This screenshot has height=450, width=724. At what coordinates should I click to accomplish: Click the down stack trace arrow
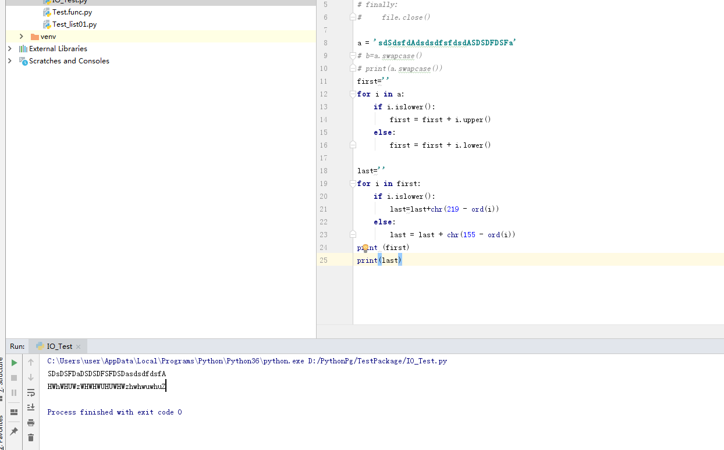point(31,377)
